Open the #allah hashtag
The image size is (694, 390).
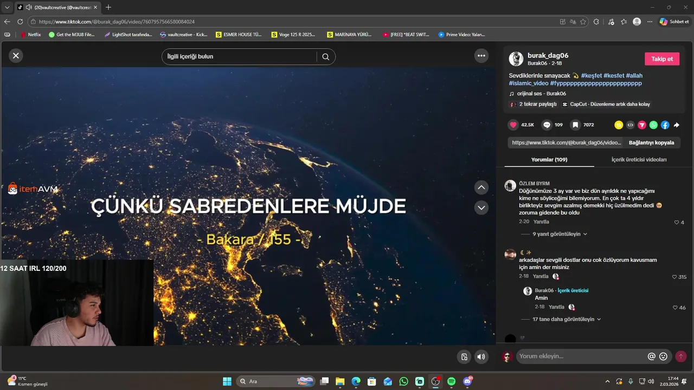click(634, 76)
